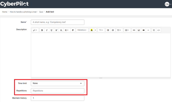
Task: Toggle fullscreen editor mode
Action: coord(154,30)
